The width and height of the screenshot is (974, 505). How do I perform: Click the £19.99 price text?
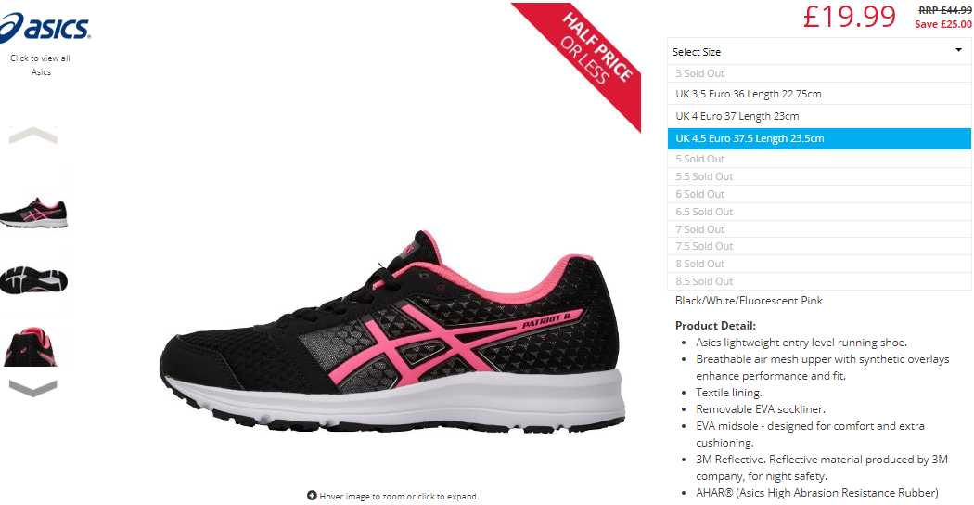(x=849, y=16)
